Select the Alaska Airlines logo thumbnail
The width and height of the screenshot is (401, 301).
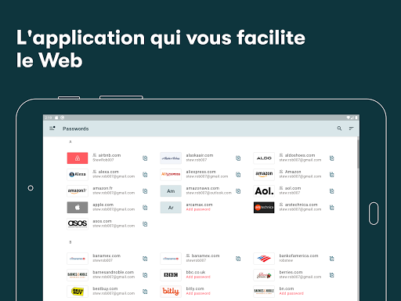tap(171, 158)
